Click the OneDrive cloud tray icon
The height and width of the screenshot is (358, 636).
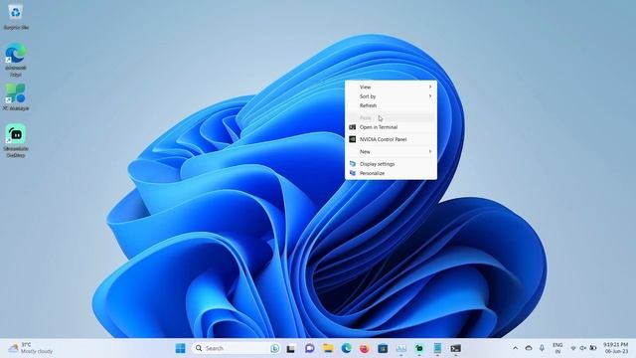[529, 348]
